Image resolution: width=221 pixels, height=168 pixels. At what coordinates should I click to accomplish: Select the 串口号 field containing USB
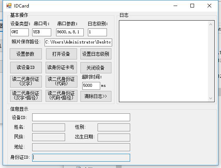pyautogui.click(x=42, y=32)
